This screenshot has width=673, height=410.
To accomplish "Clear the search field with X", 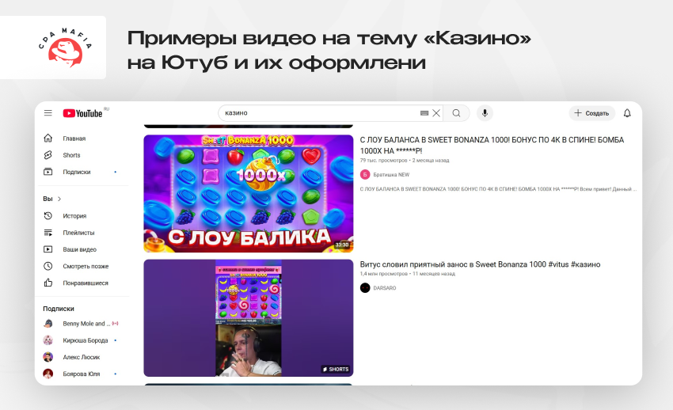I will 436,113.
